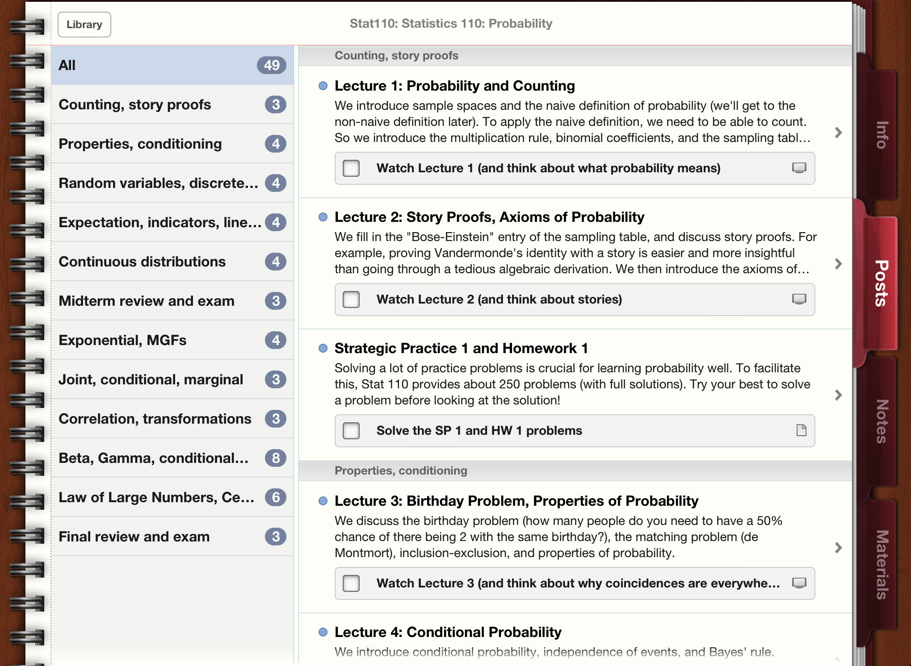Check off the Watch Lecture 1 task
This screenshot has height=666, width=911.
click(x=351, y=168)
